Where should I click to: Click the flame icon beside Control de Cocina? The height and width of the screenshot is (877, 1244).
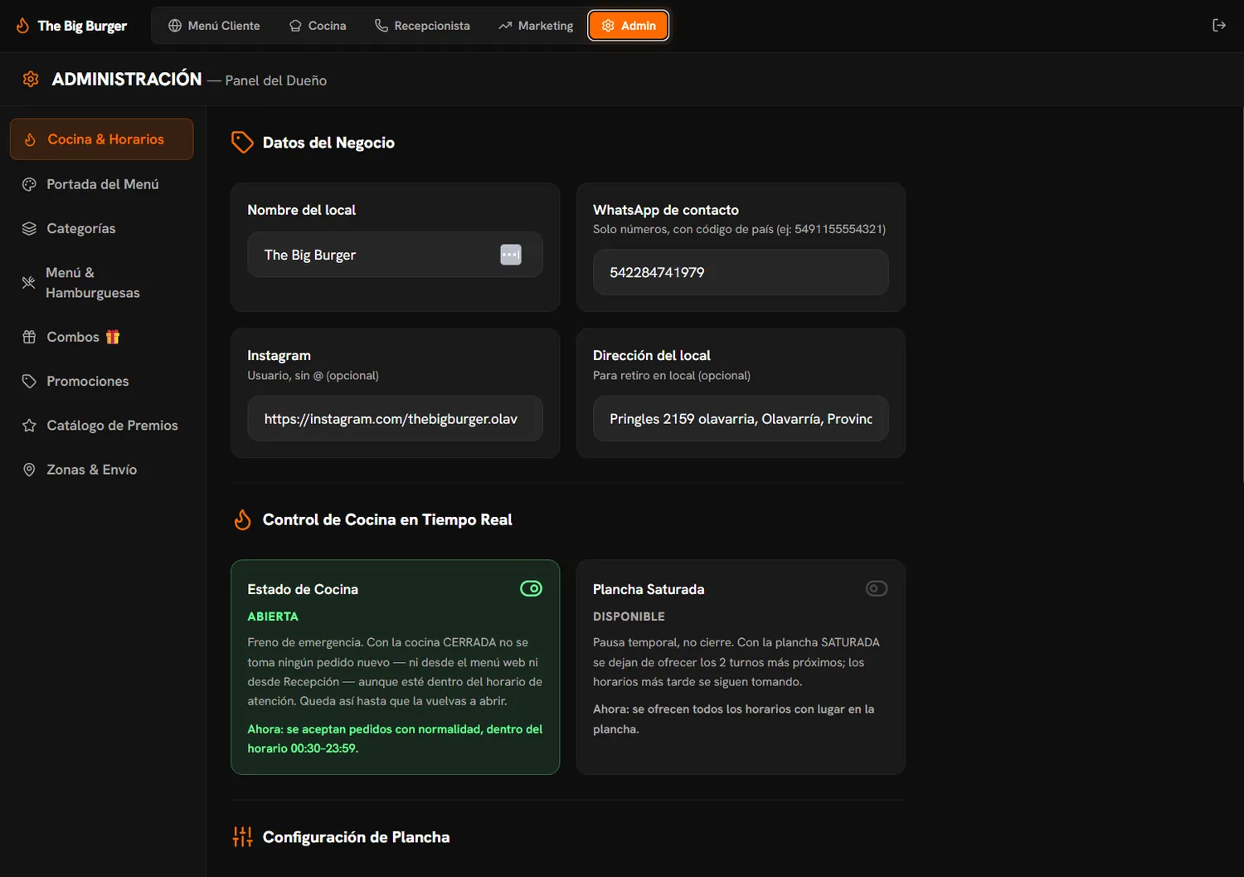pos(242,519)
